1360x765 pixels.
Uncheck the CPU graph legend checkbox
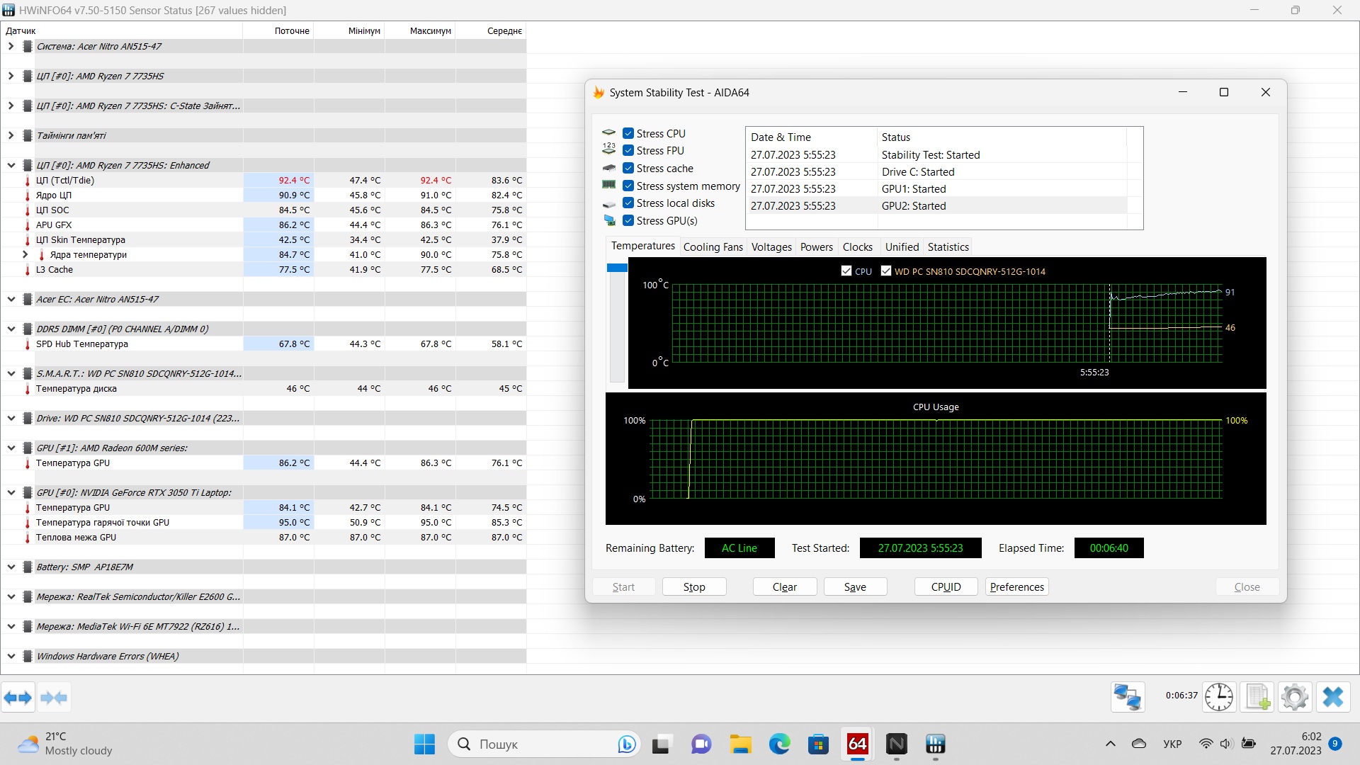[846, 271]
